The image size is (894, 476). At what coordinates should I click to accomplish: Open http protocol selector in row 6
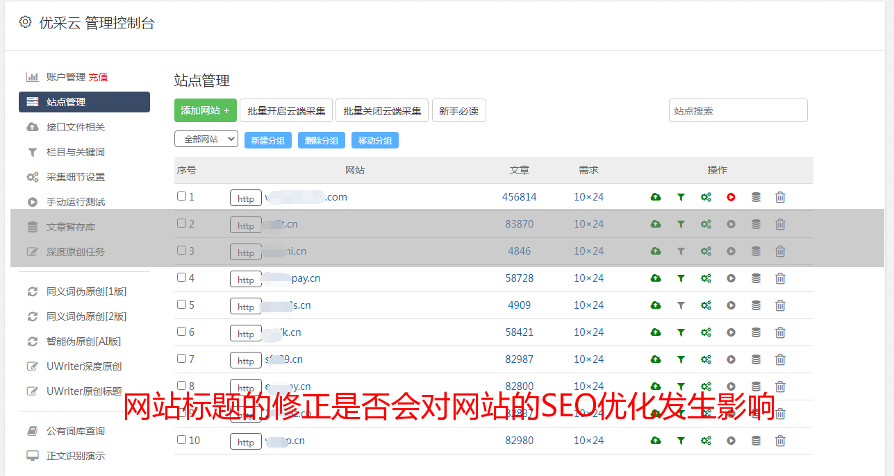246,334
